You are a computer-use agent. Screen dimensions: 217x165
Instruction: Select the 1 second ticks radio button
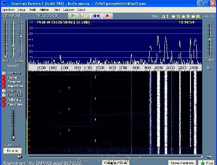pos(164,16)
